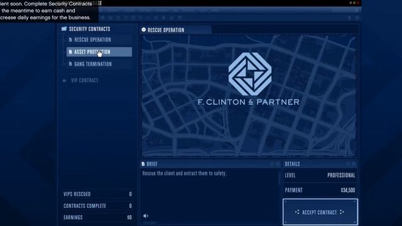Click the Earnings stat row

(97, 217)
